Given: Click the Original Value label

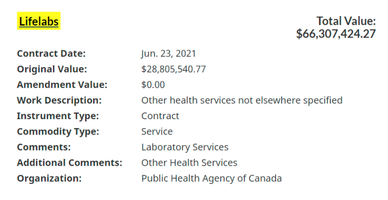Looking at the screenshot, I should (52, 69).
